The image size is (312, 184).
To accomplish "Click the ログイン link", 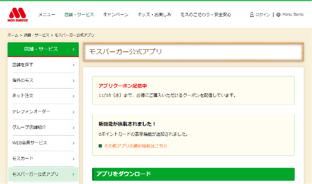I will pos(263,15).
